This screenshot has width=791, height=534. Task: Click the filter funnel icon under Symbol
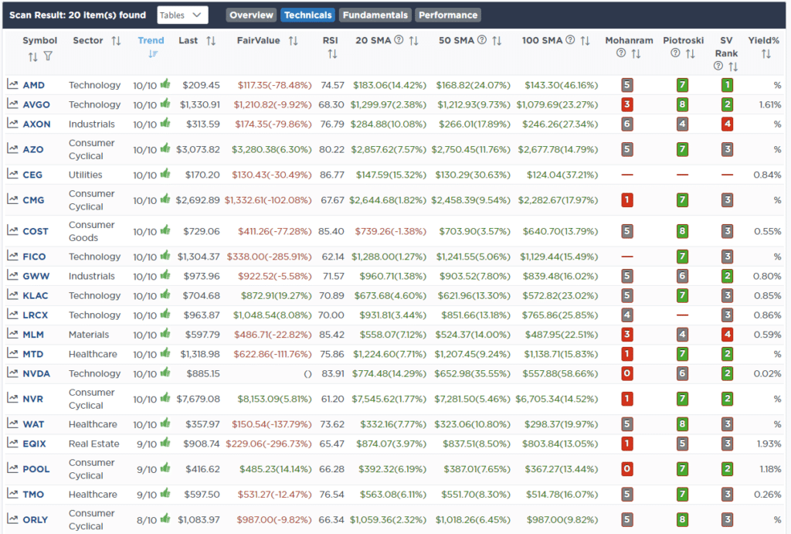(x=48, y=56)
